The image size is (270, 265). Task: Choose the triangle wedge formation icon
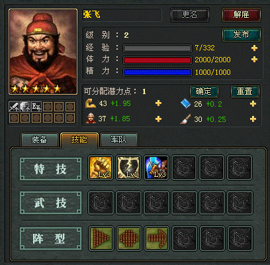click(101, 238)
